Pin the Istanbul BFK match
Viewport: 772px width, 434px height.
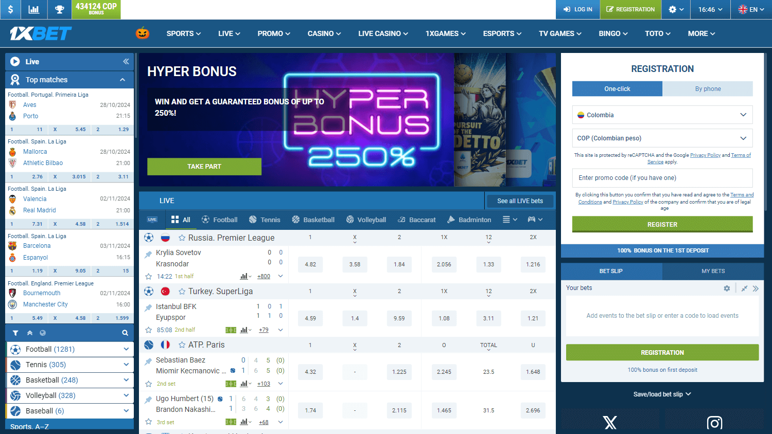point(148,308)
